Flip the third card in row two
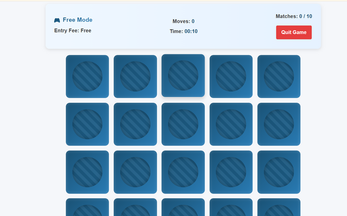The image size is (347, 216). click(183, 124)
